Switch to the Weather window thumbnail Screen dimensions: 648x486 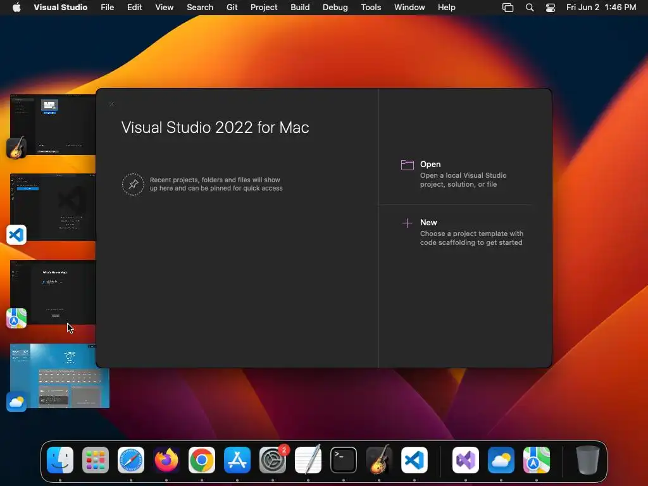59,376
